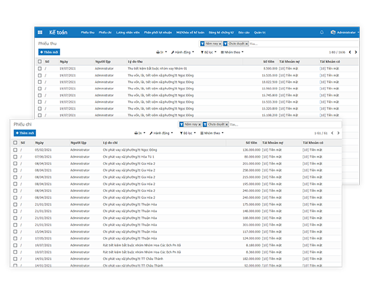Click funnel icon of 'Chưa duyệt' filter in Phiếu chi
367x295 pixels.
205,124
